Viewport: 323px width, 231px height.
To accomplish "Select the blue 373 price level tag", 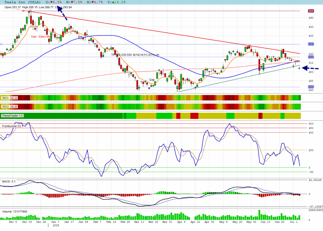I will [311, 44].
